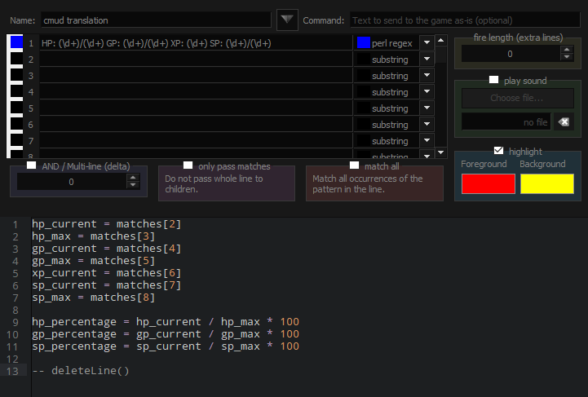Enable the play sound checkbox
This screenshot has height=397, width=588.
(x=493, y=81)
